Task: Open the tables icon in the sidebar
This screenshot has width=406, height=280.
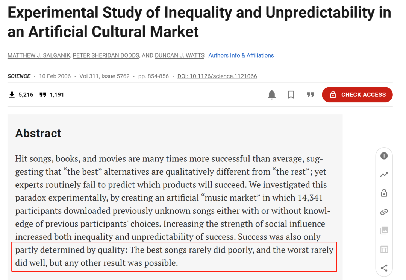Action: tap(384, 250)
